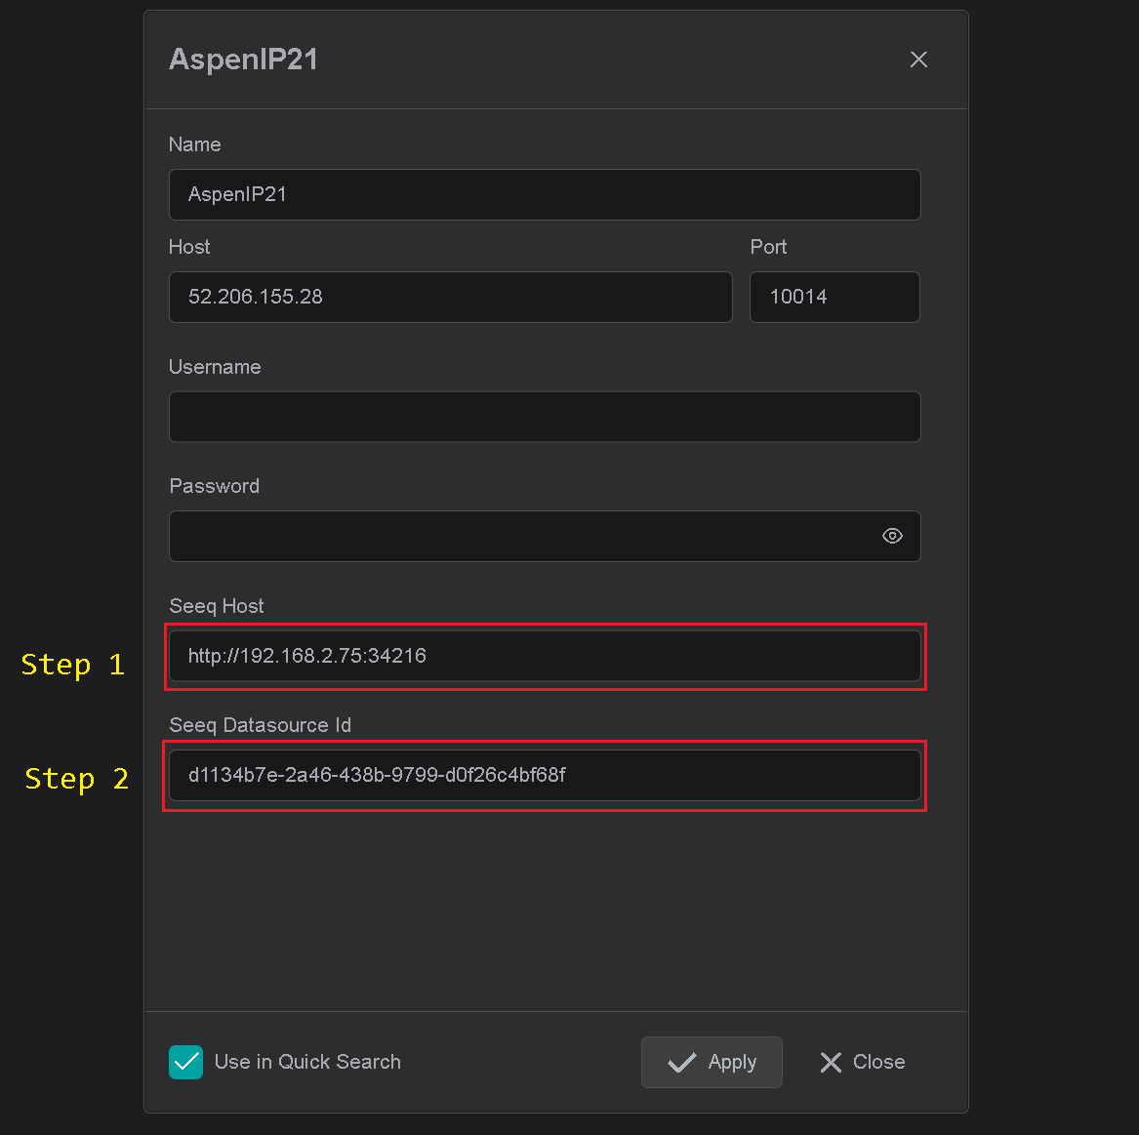Click the Port field showing 10014
1139x1135 pixels.
834,297
